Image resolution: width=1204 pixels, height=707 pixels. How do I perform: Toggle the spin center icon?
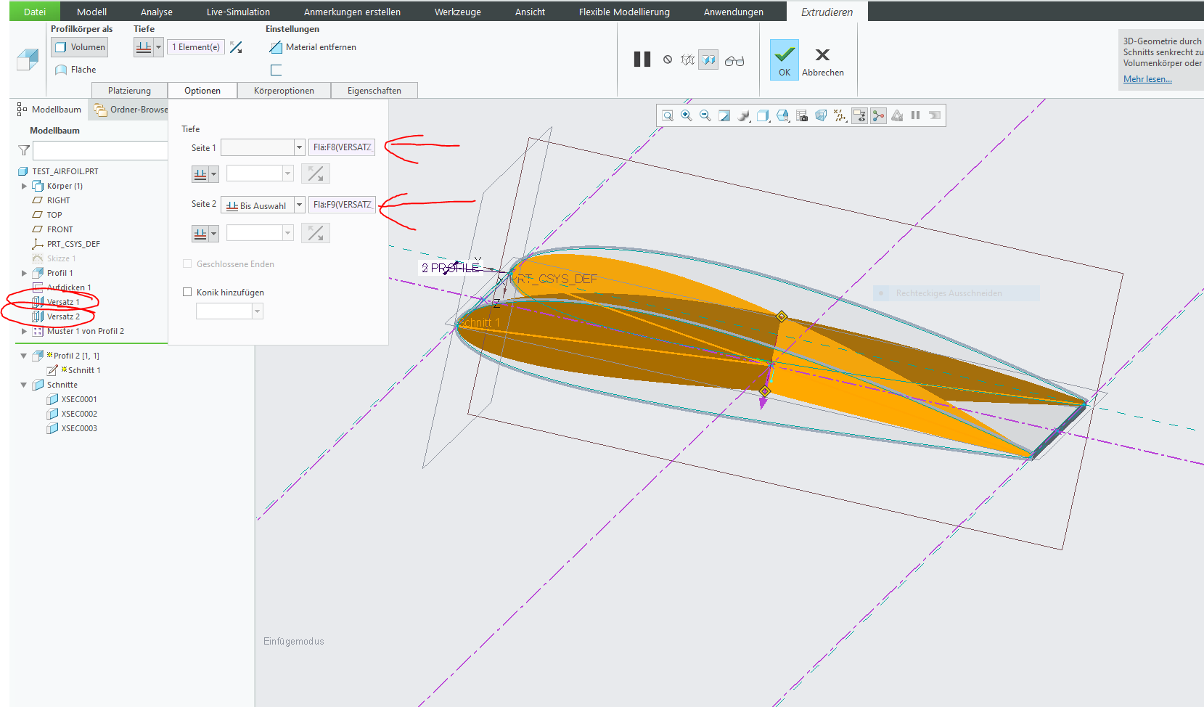[x=878, y=115]
